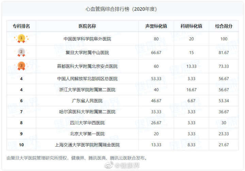Click reputation value 26.67 for 华西医院

[x=156, y=123]
